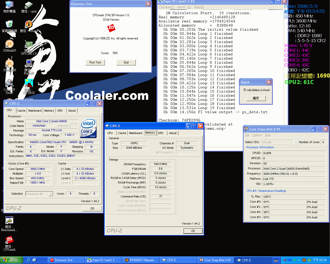Launch 3DMark06 desktop icon
This screenshot has height=264, width=330.
(x=9, y=65)
